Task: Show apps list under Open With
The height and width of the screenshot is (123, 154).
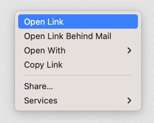Action: [78, 50]
